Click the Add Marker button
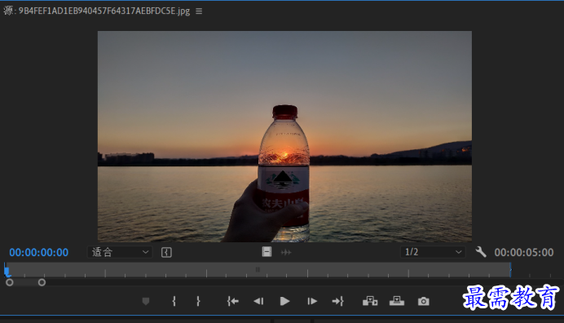This screenshot has width=564, height=323. point(146,301)
